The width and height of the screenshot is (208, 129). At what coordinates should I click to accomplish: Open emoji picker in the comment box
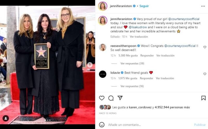(x=102, y=125)
